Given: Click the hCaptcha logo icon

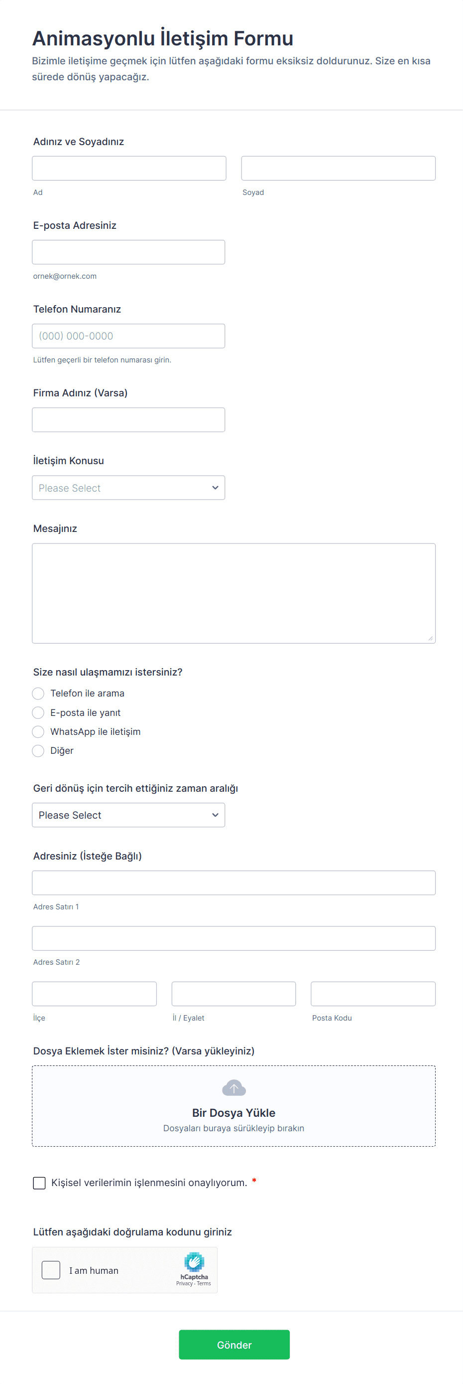Looking at the screenshot, I should [194, 1262].
